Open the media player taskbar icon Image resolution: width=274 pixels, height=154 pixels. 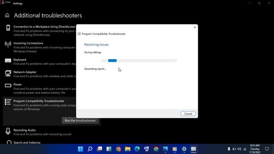(x=175, y=149)
